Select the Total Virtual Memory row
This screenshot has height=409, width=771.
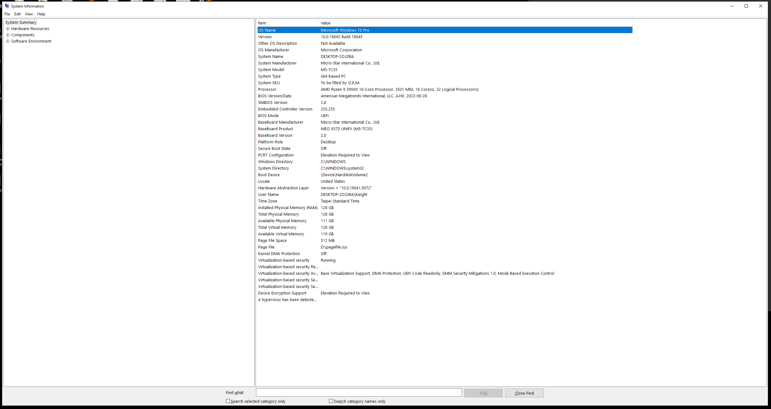[x=445, y=228]
